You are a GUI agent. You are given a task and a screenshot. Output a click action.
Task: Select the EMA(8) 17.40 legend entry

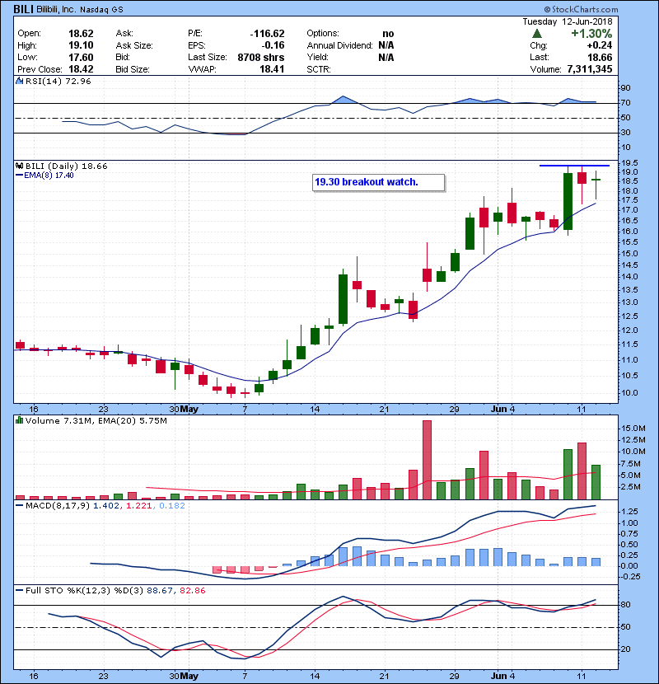[45, 176]
